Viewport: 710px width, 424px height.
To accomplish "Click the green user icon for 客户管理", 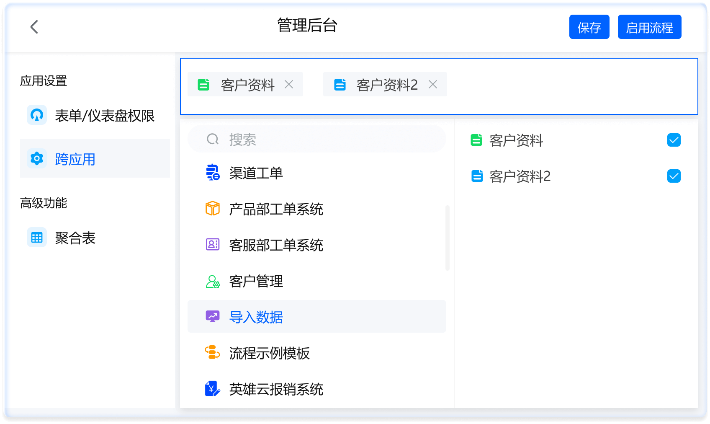I will [x=213, y=281].
